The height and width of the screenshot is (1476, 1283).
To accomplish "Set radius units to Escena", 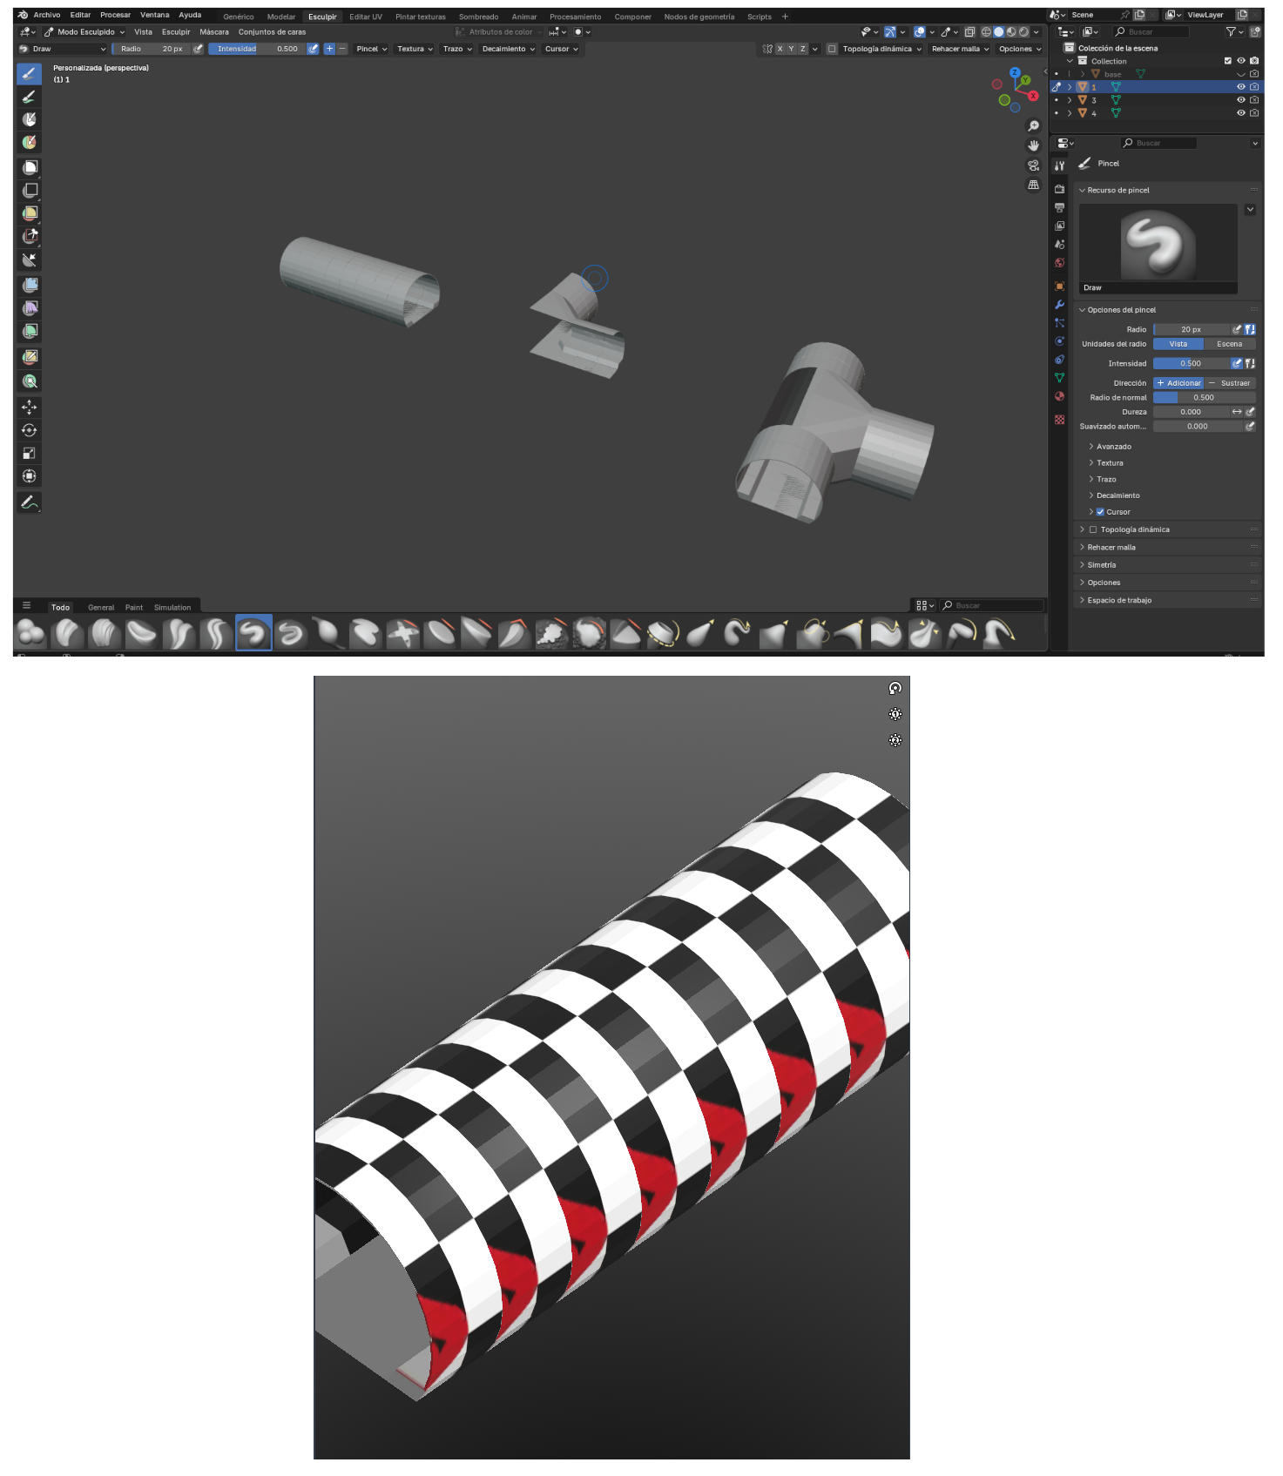I will click(x=1229, y=344).
